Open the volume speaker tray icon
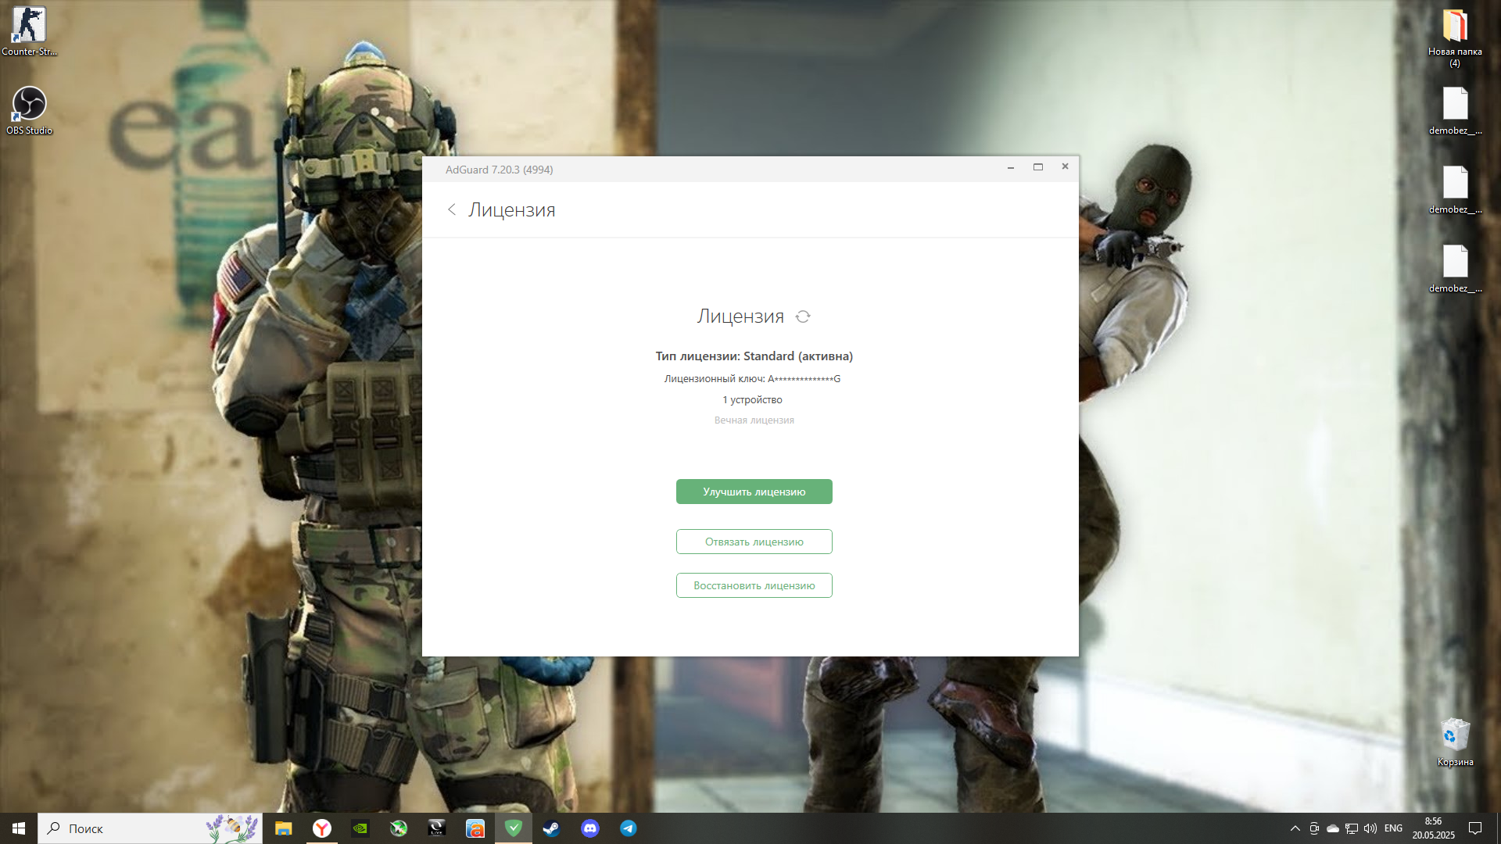The image size is (1501, 844). coord(1370,828)
